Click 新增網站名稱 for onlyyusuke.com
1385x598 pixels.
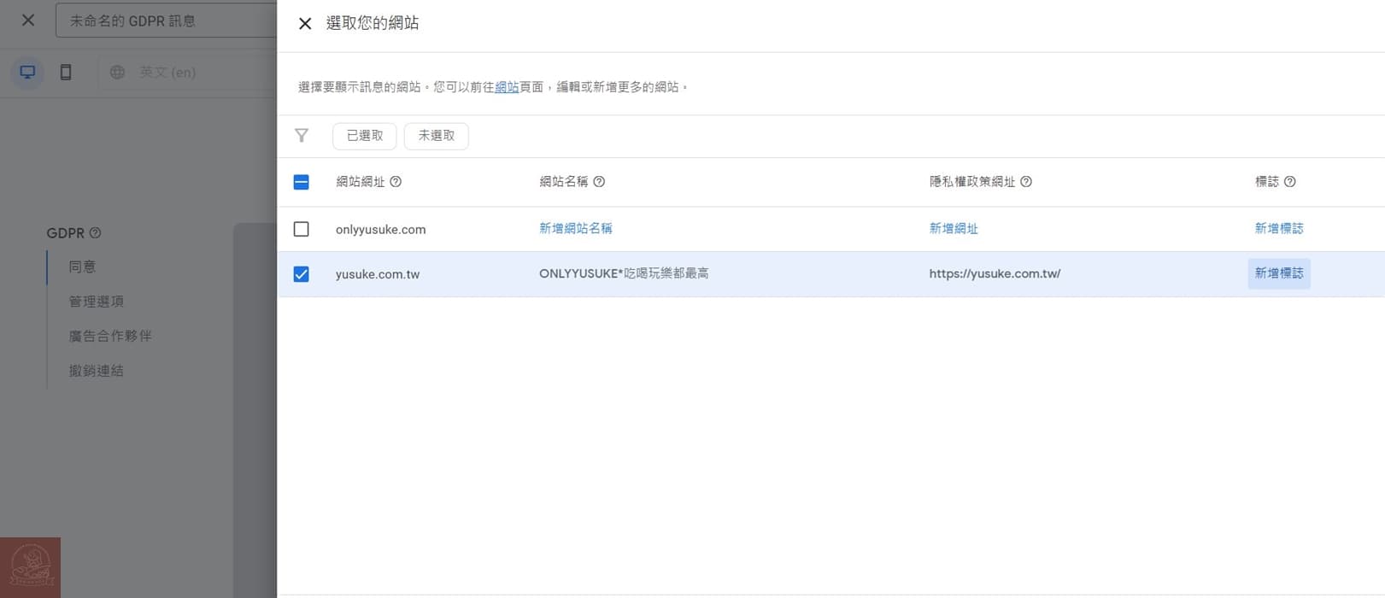pos(576,229)
